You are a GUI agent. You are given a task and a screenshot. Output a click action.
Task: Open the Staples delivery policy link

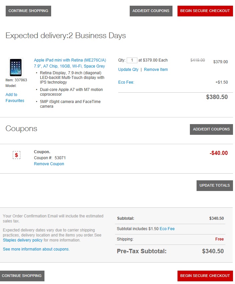click(x=23, y=240)
